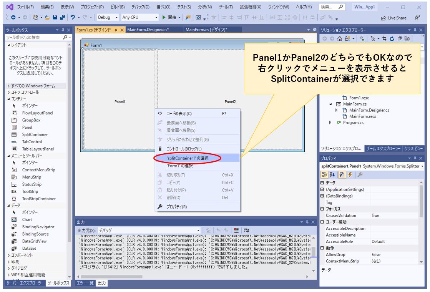Image resolution: width=430 pixels, height=292 pixels.
Task: Click the Save All toolbar icon
Action: (61, 17)
